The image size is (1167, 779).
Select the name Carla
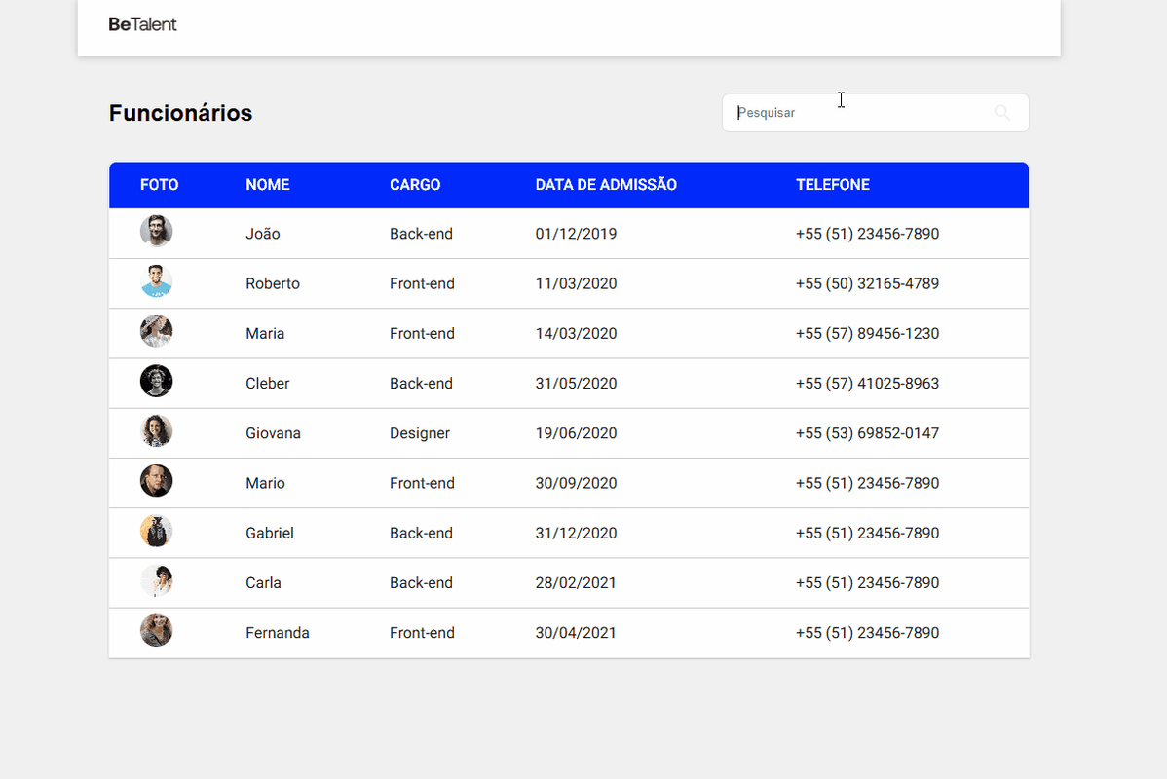point(263,582)
